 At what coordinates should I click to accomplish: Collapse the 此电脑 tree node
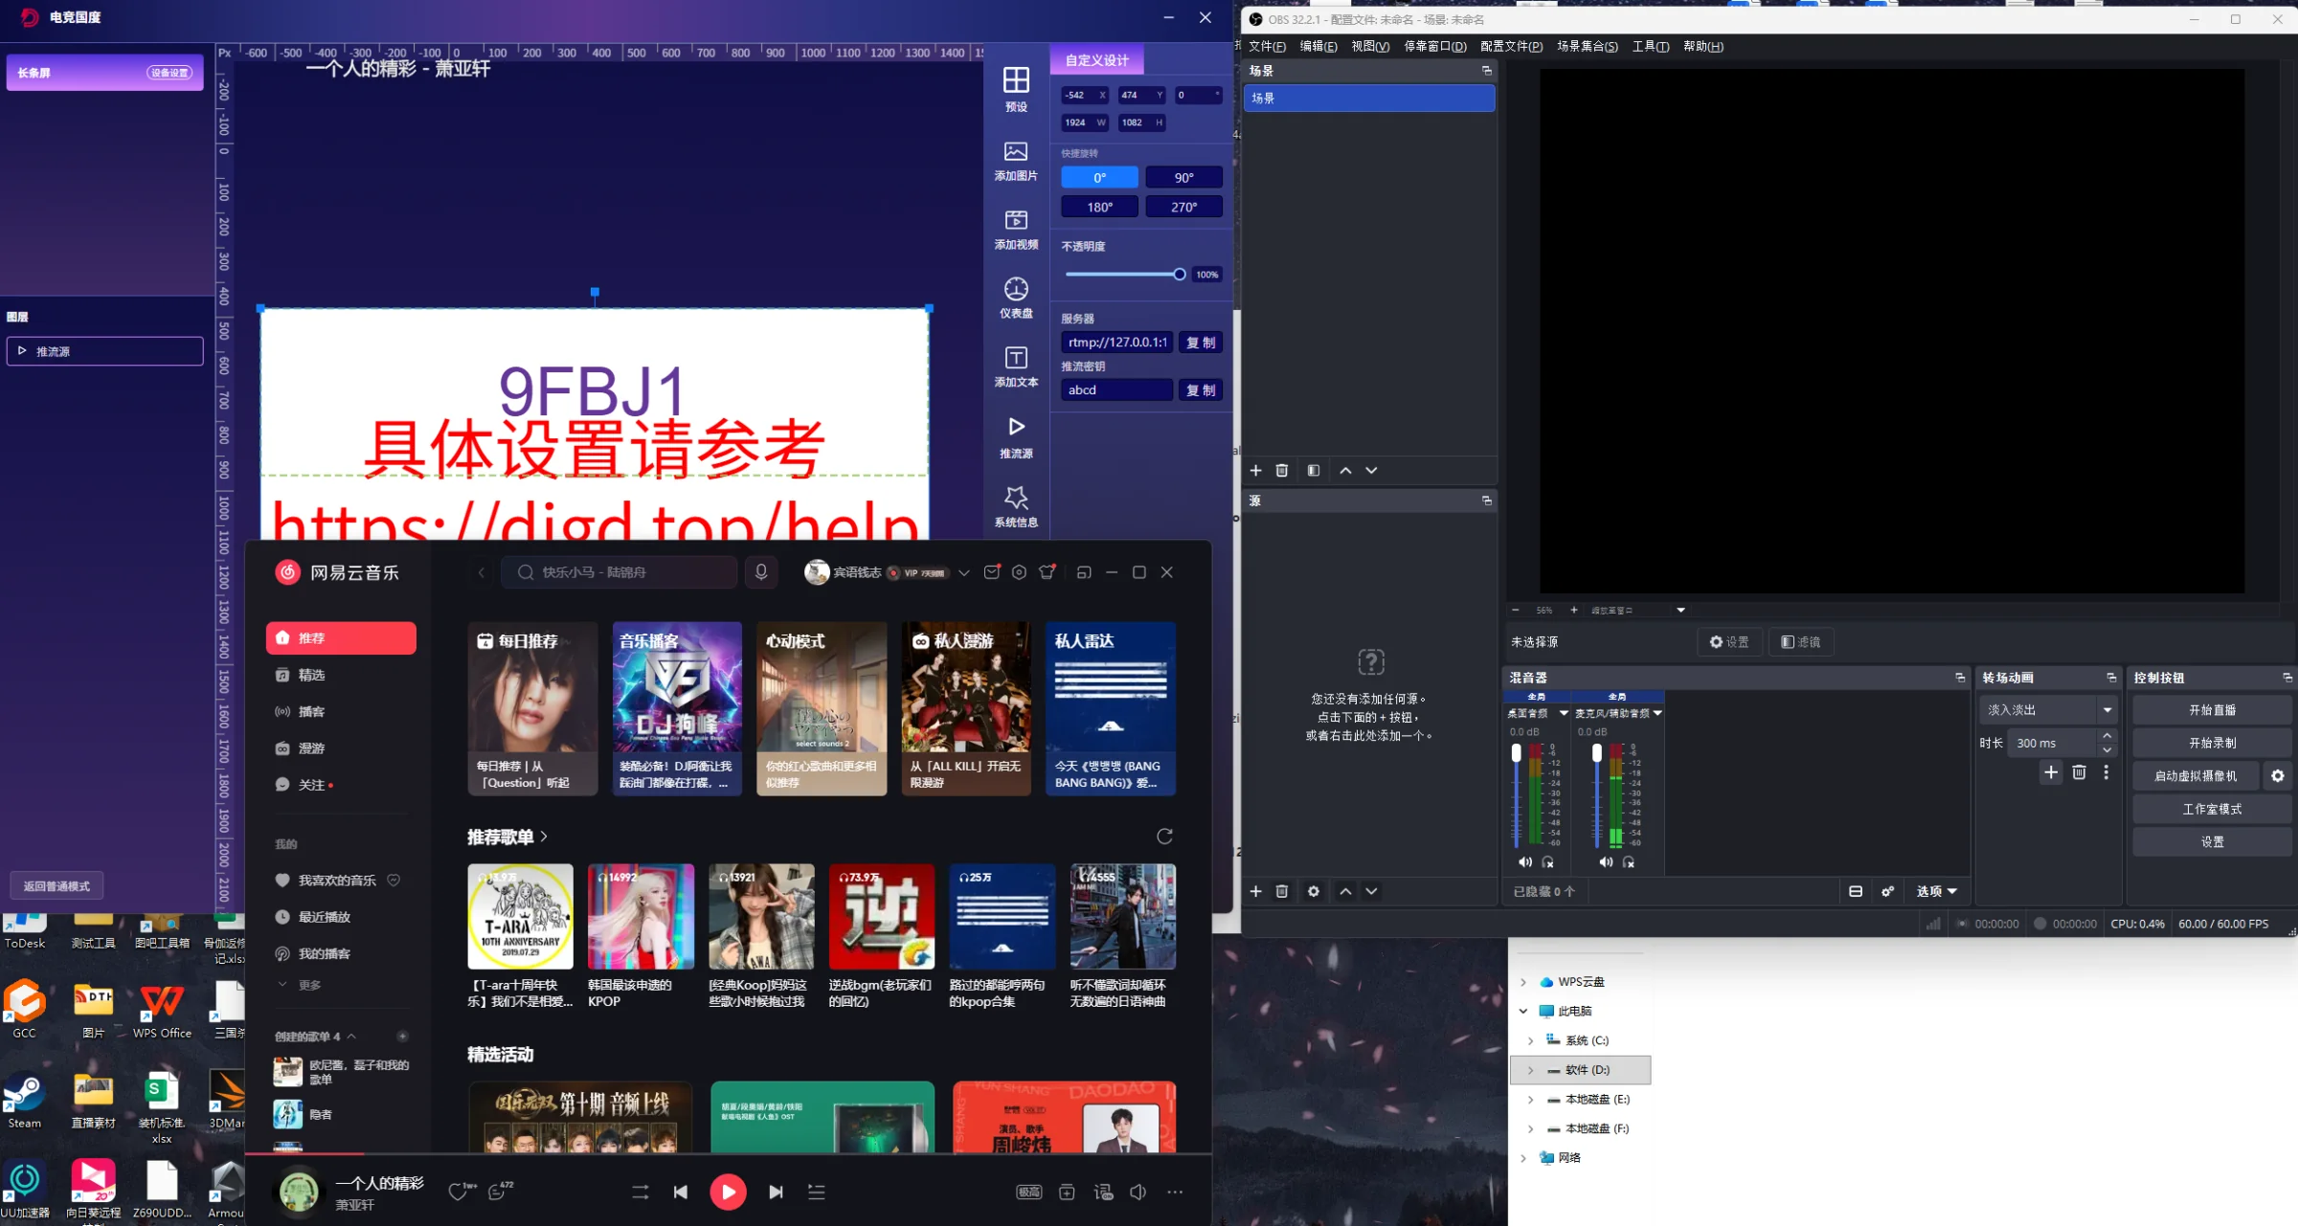tap(1523, 1011)
